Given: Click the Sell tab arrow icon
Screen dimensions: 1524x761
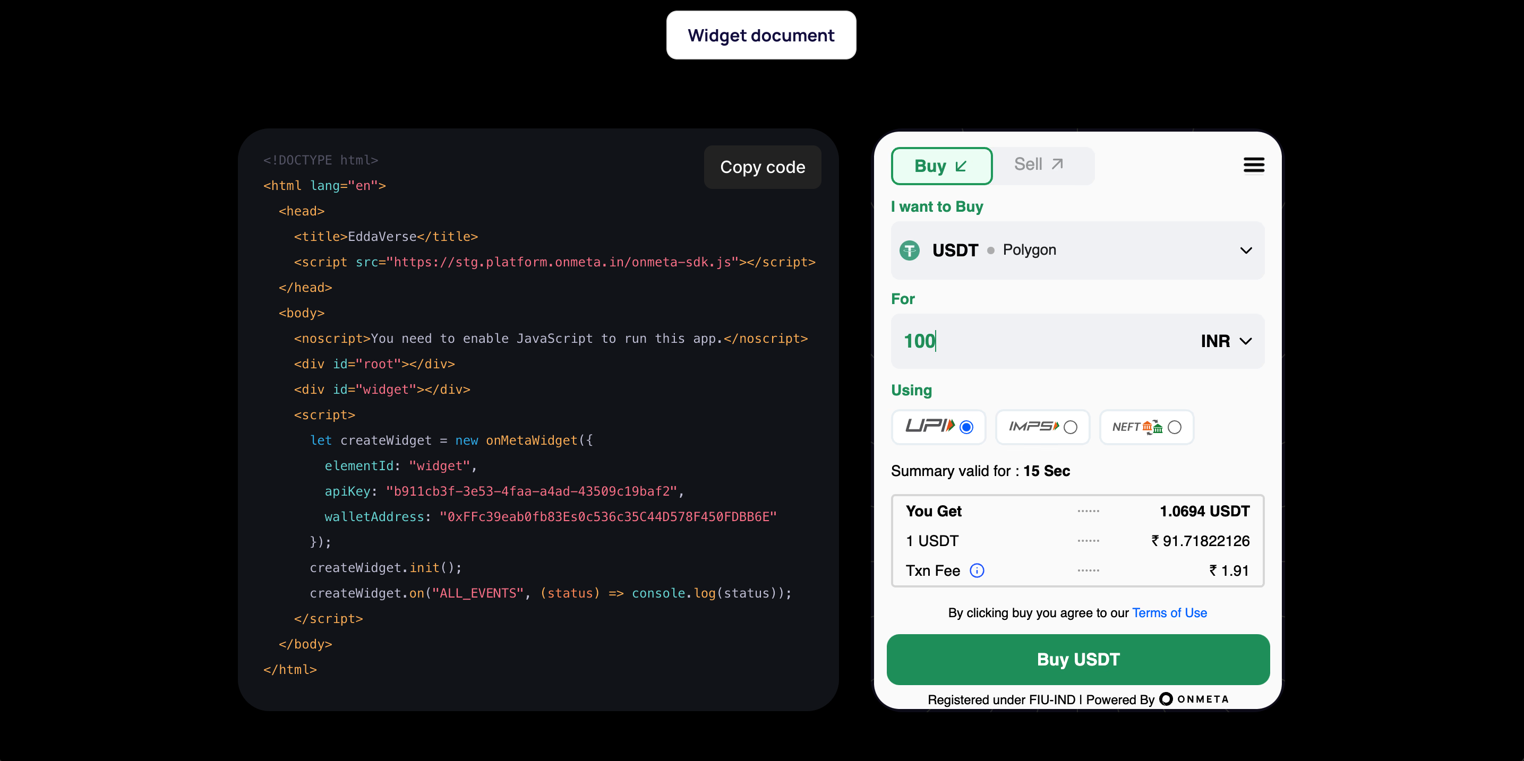Looking at the screenshot, I should pyautogui.click(x=1057, y=164).
